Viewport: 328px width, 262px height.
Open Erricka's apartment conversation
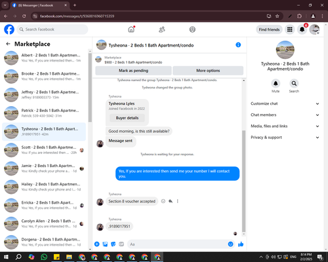[44, 205]
